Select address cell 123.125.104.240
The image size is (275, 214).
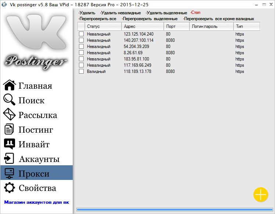(x=138, y=34)
